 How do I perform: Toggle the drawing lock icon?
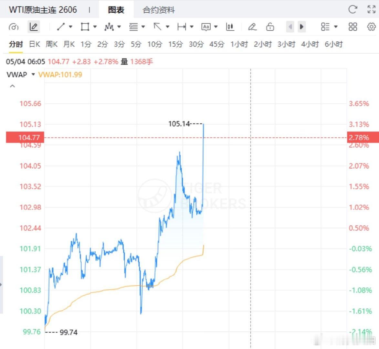tap(270, 26)
